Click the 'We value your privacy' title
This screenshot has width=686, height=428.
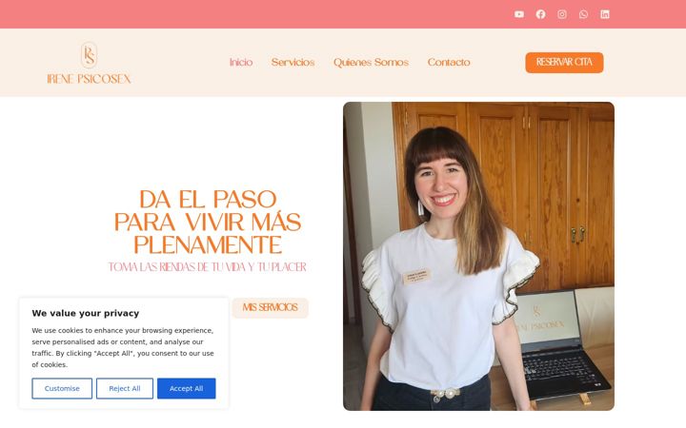coord(86,313)
